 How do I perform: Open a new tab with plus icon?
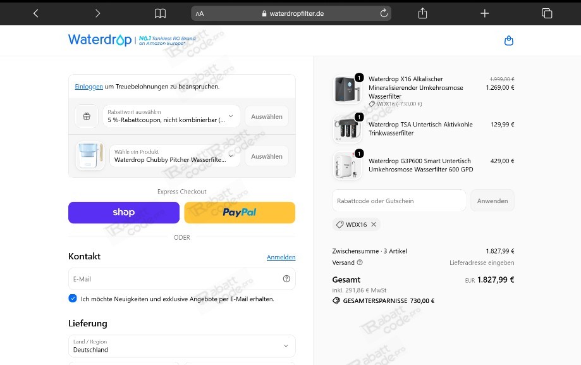pos(485,14)
